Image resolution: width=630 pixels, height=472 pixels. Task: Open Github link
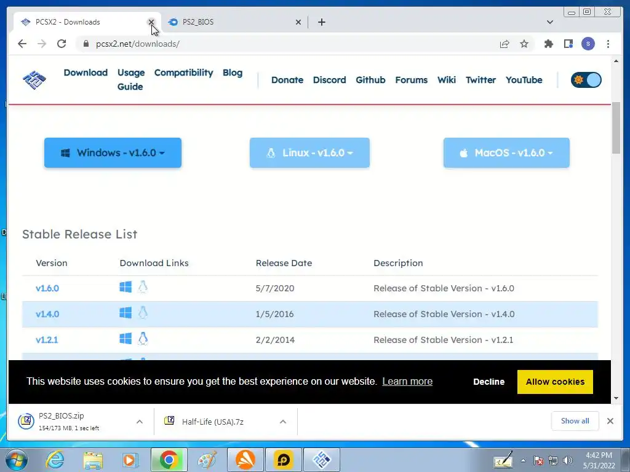[x=370, y=80]
